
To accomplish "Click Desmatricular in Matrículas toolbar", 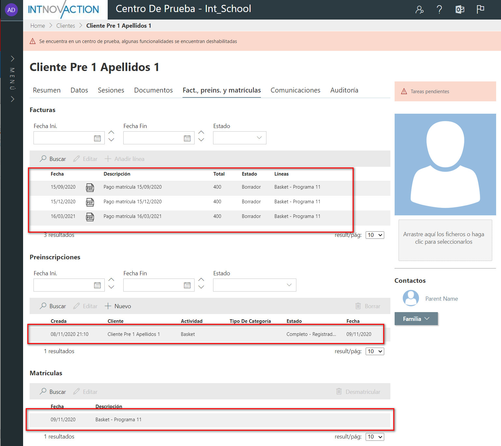I will (358, 392).
